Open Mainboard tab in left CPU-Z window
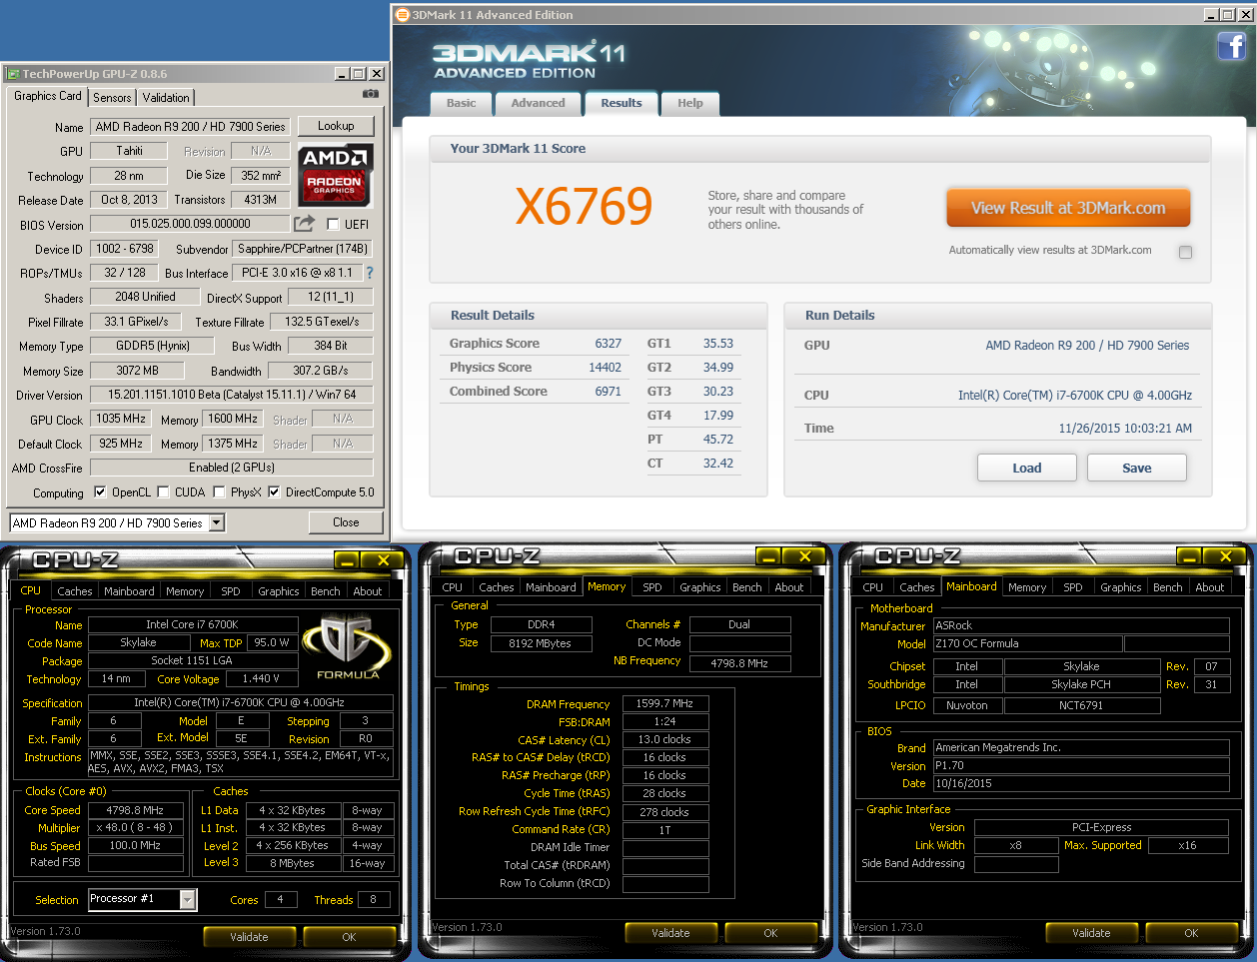Screen dimensions: 1257x962 [x=130, y=591]
